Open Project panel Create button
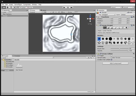The height and width of the screenshot is (96, 136). (x=4, y=58)
